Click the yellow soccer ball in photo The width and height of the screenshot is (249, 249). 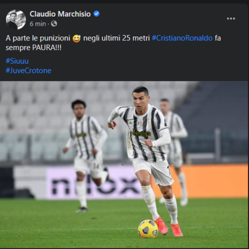pyautogui.click(x=148, y=229)
